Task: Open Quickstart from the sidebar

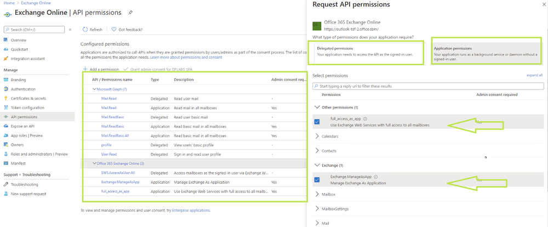Action: click(x=5, y=49)
